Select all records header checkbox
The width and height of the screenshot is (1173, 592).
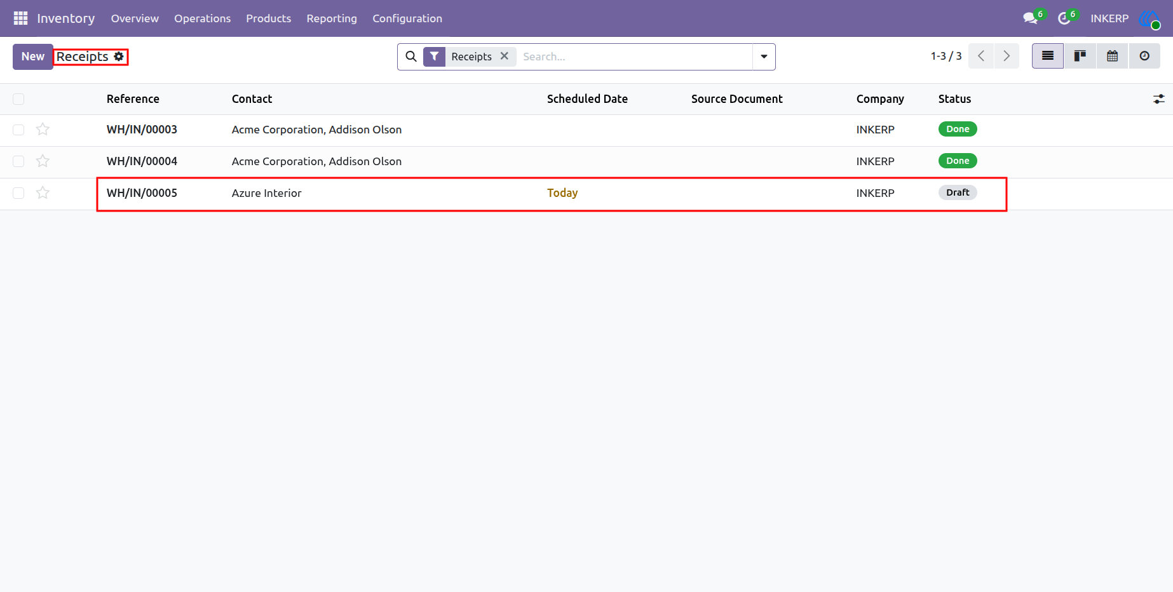[x=18, y=99]
